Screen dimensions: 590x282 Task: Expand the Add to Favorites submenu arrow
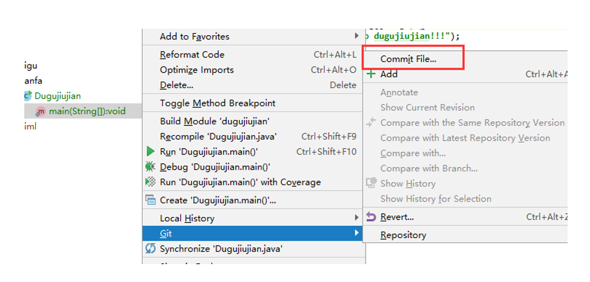pyautogui.click(x=356, y=36)
